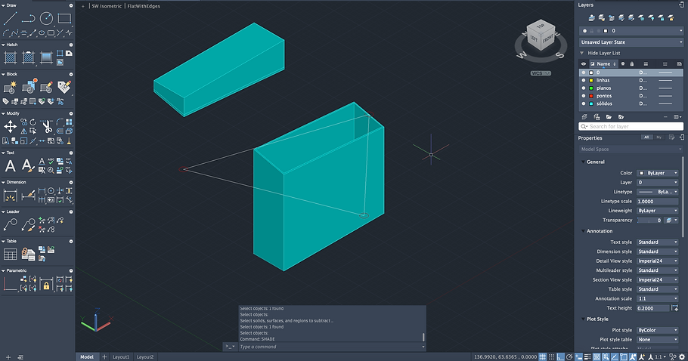Add a new layout with plus tab
Screen dimensions: 688x361
(104, 357)
